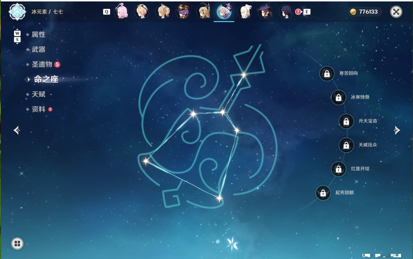Go to next character with right arrow
413x259 pixels.
coord(396,130)
